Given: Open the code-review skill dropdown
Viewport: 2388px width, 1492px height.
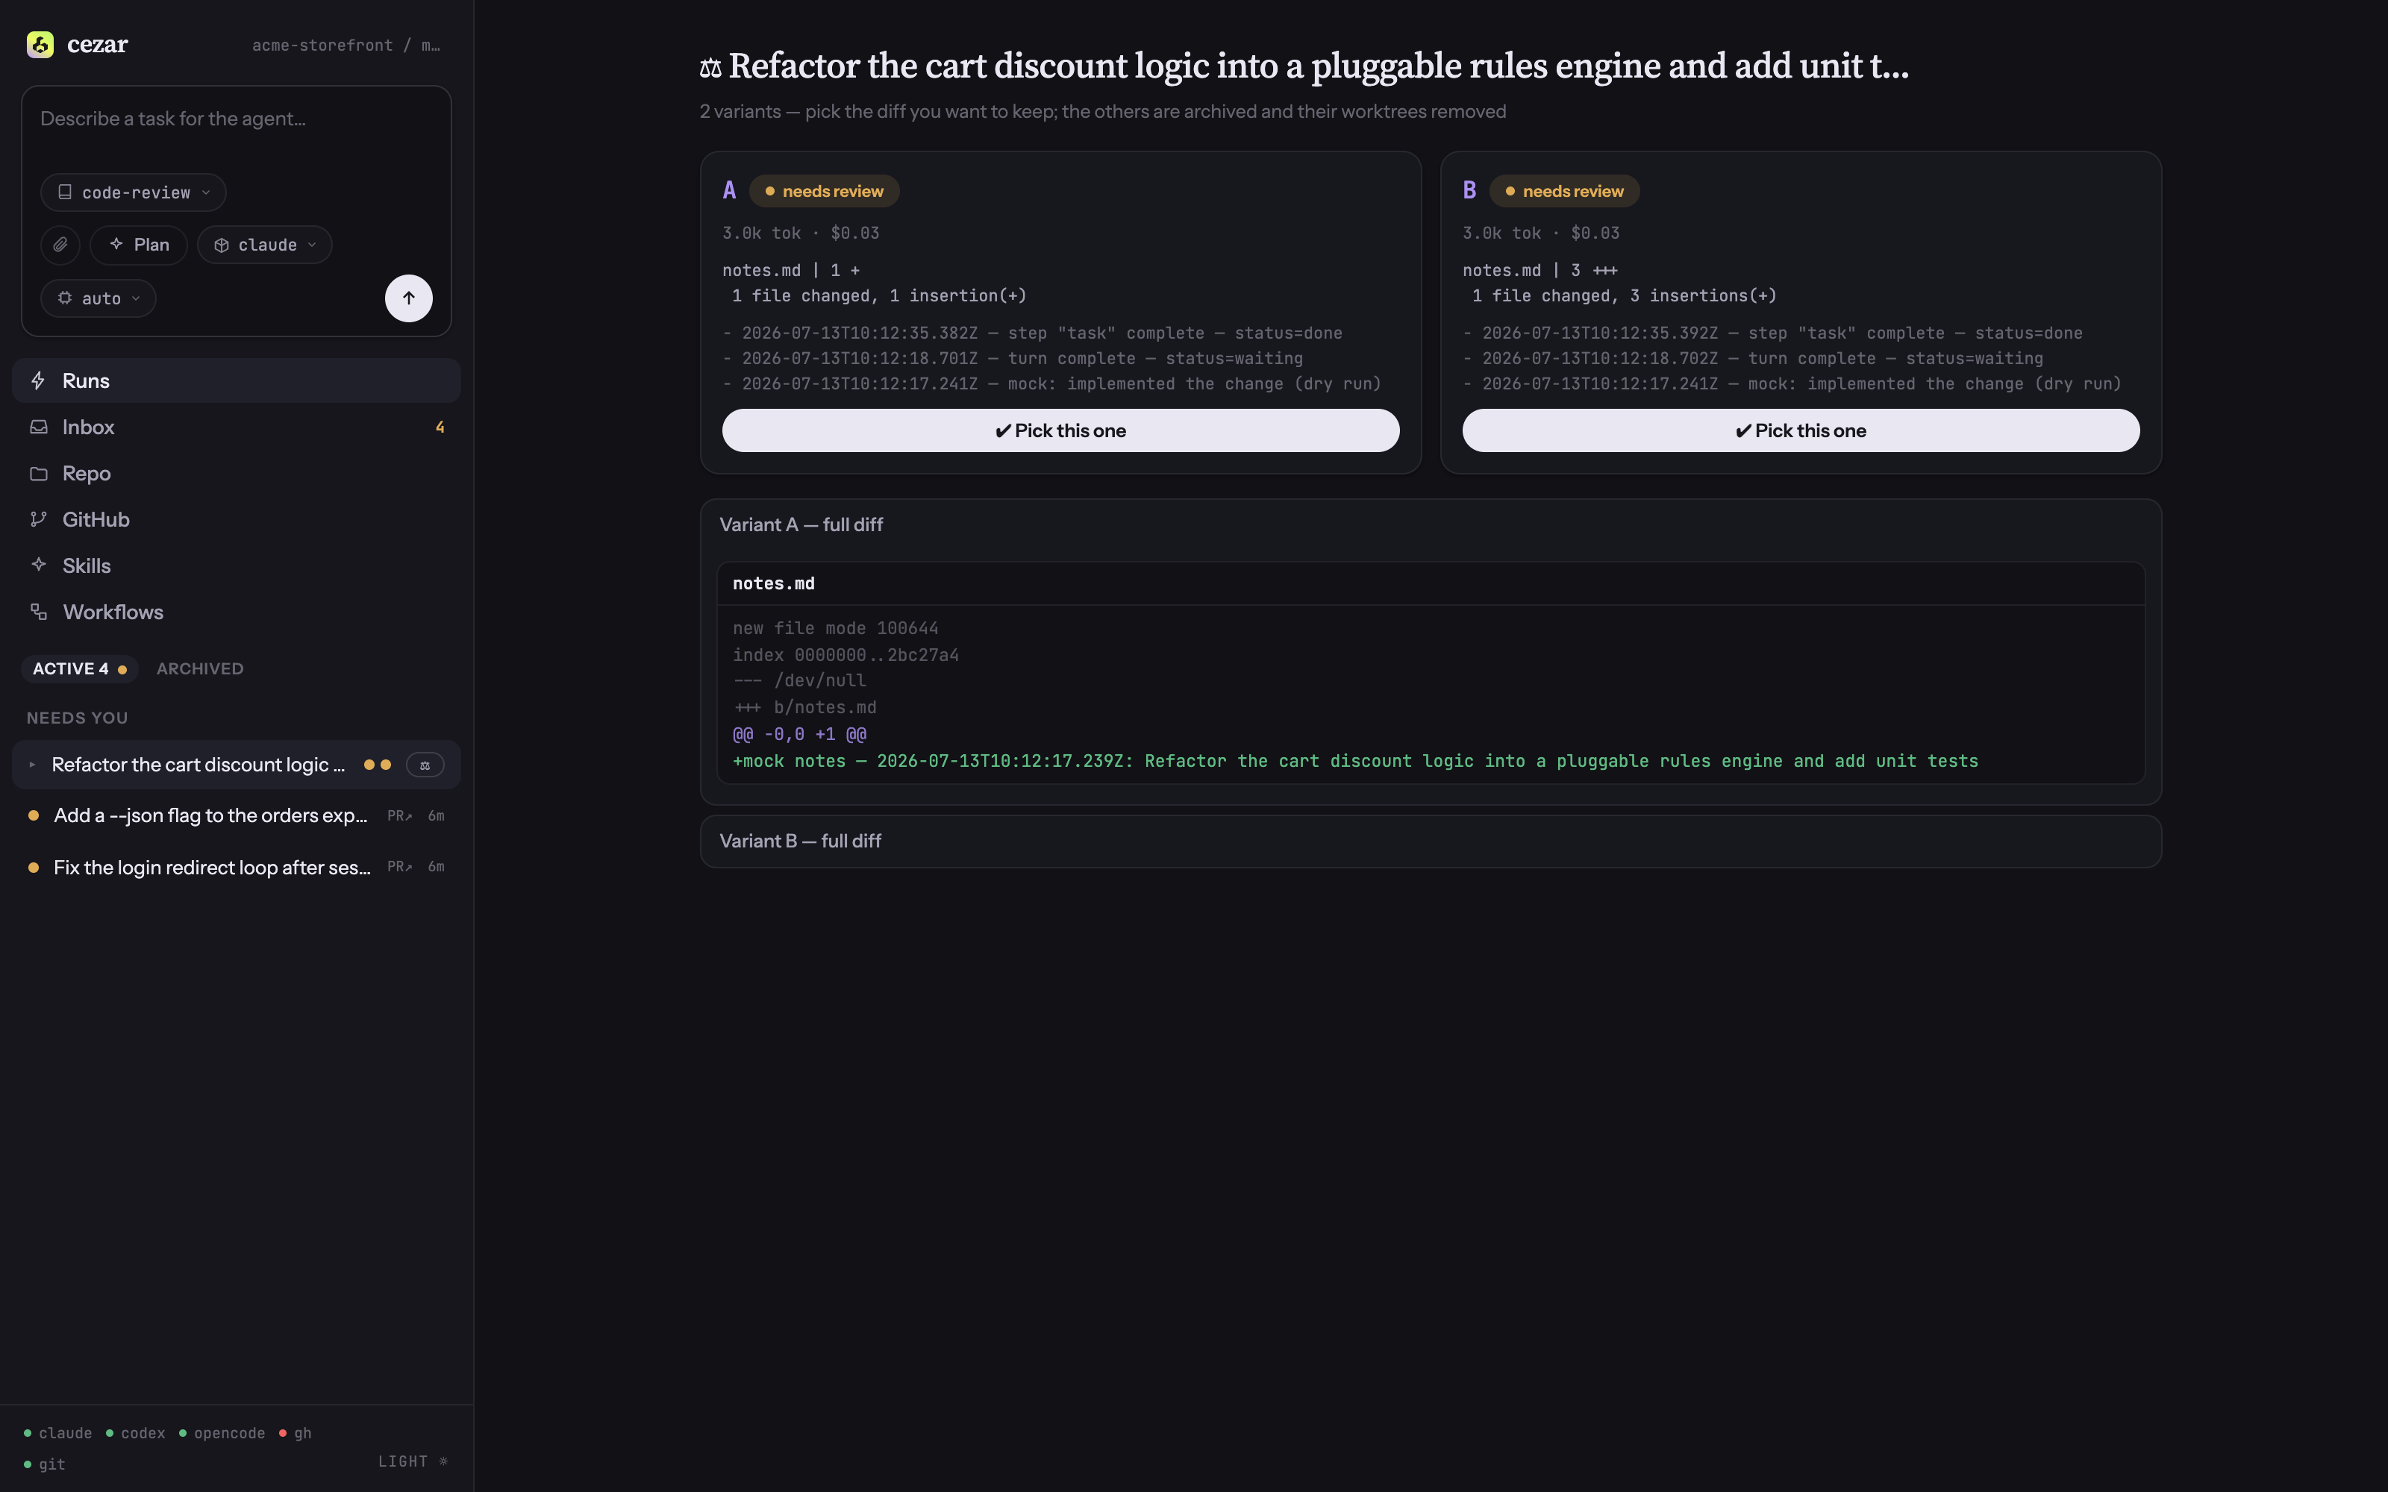Looking at the screenshot, I should (x=134, y=192).
